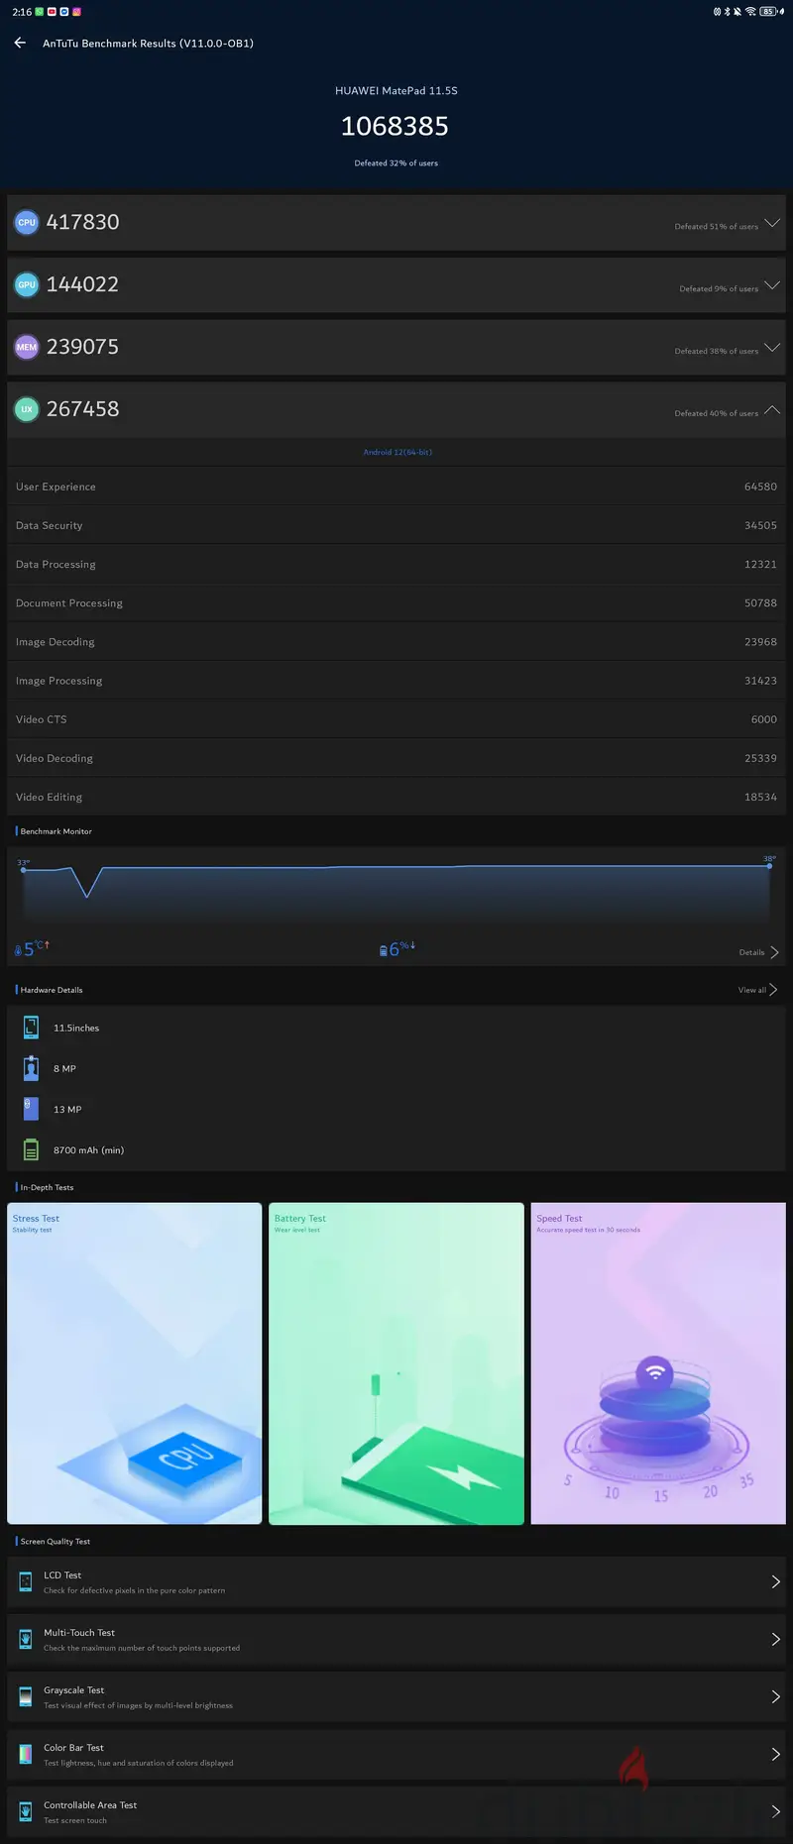Tap the back arrow in the header
This screenshot has height=1844, width=793.
[20, 43]
